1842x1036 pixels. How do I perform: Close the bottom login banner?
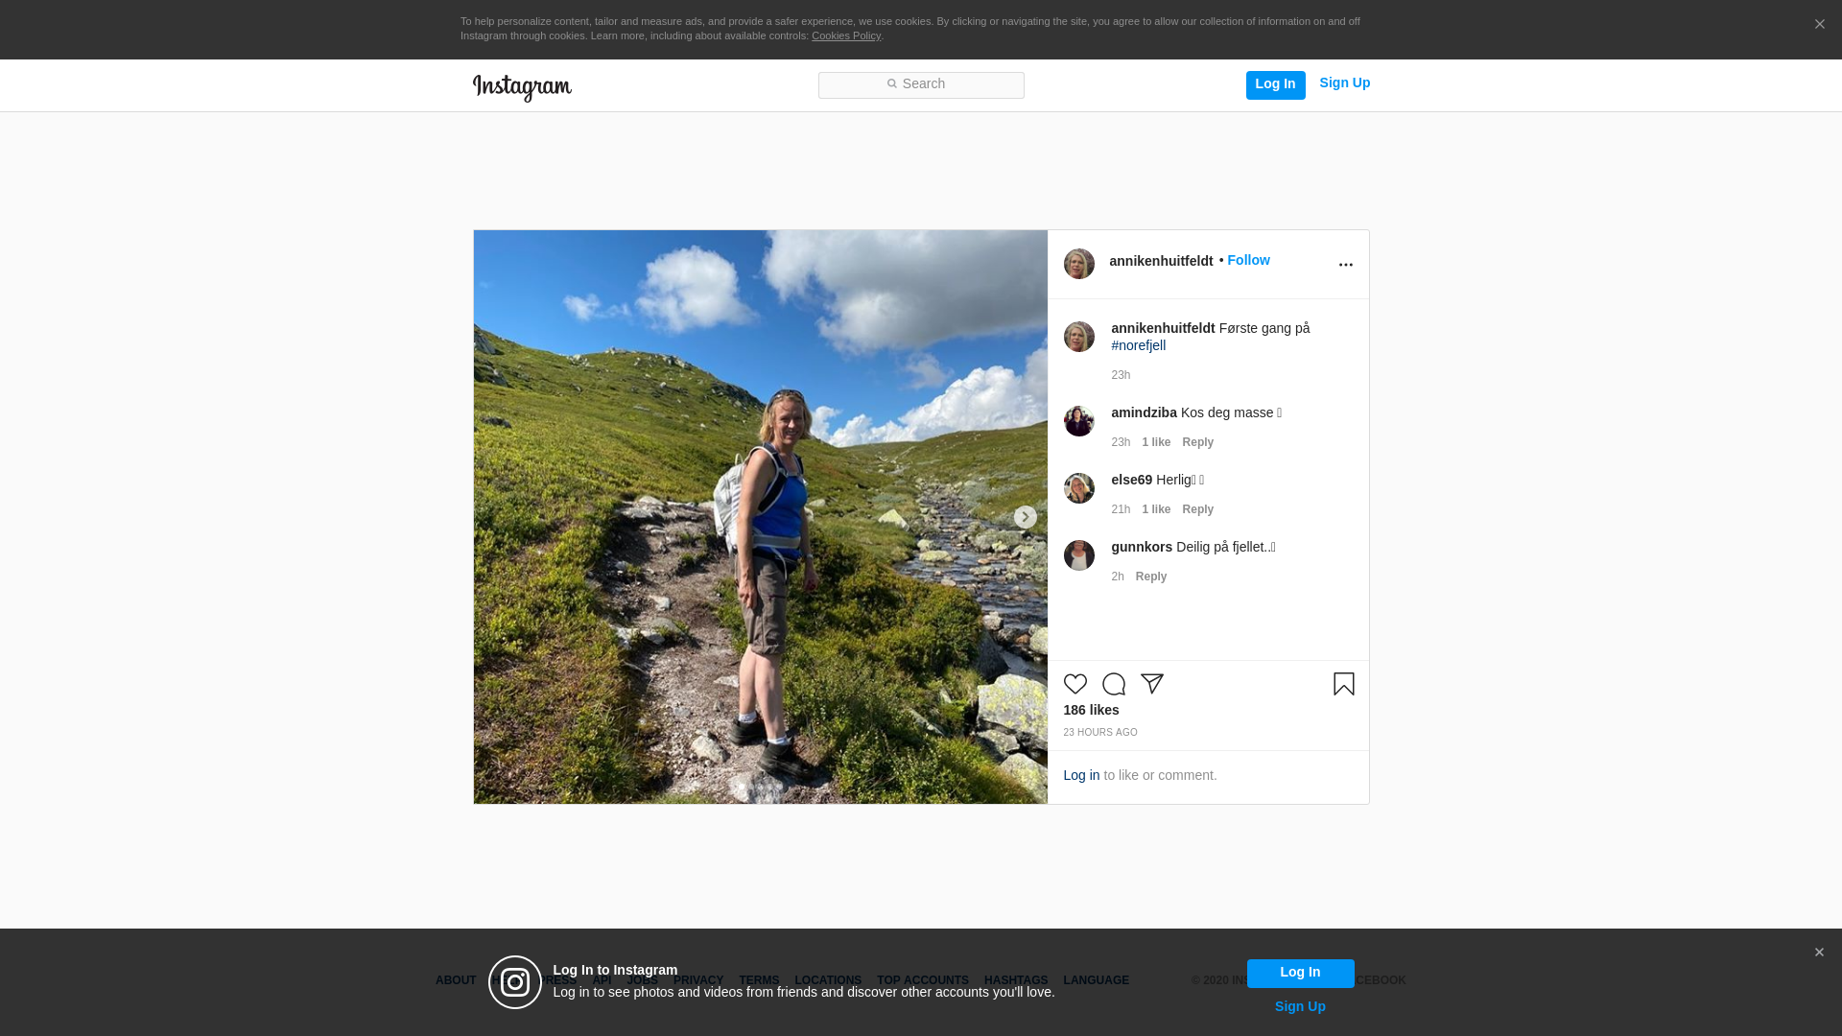pos(1819,953)
